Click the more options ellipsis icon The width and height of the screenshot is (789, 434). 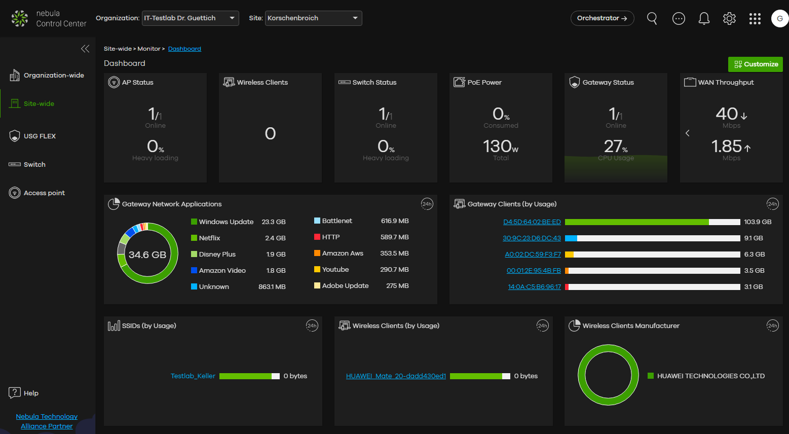click(x=679, y=19)
